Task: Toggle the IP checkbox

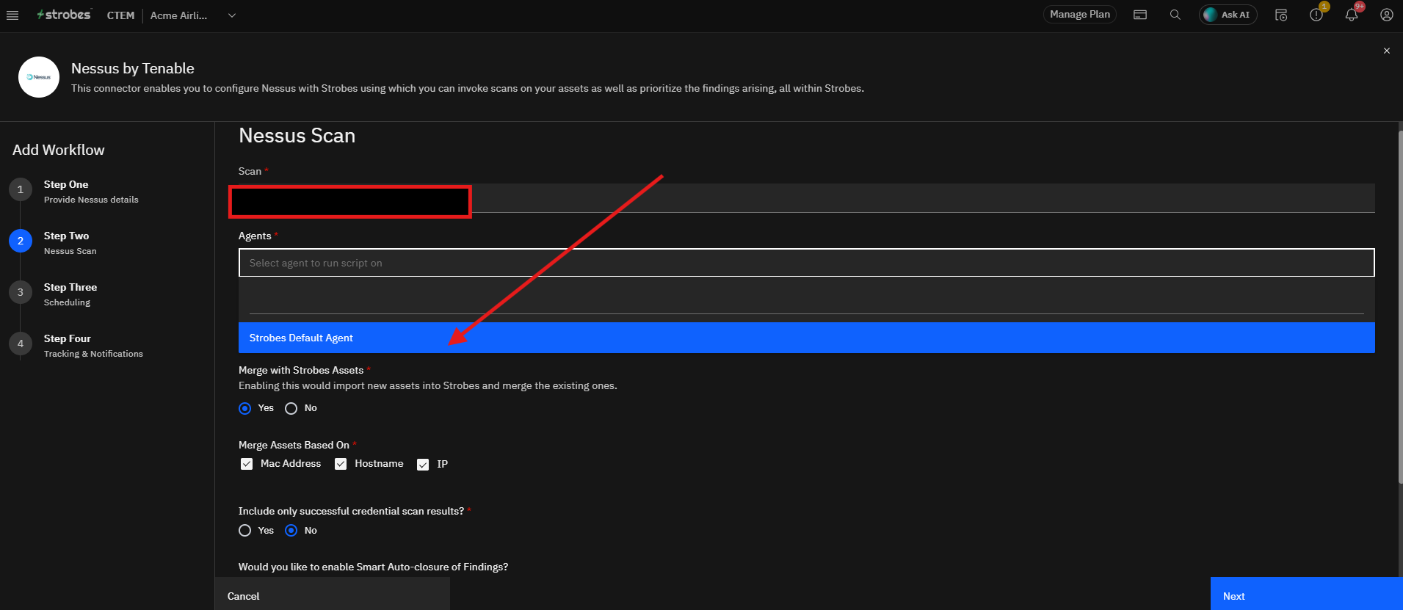Action: coord(423,465)
